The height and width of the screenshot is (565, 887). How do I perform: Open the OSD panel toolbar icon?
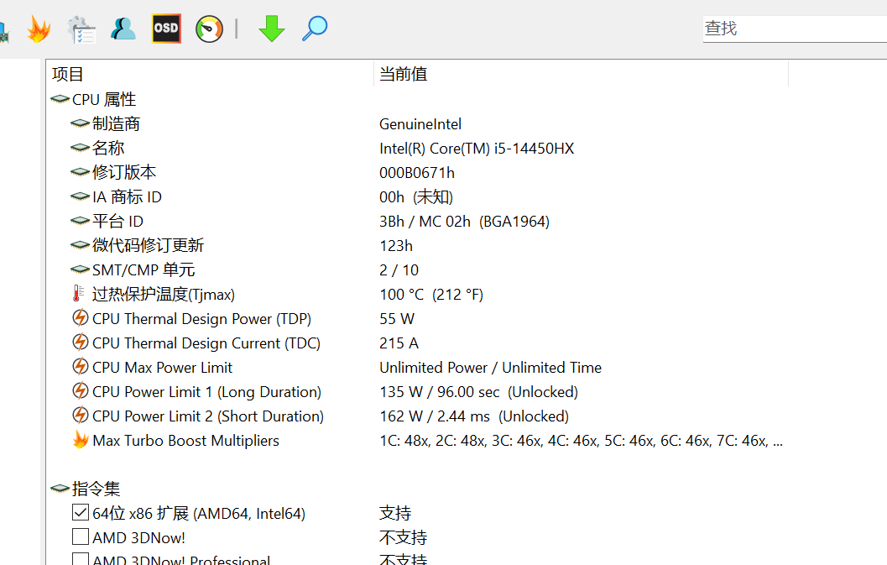(166, 29)
